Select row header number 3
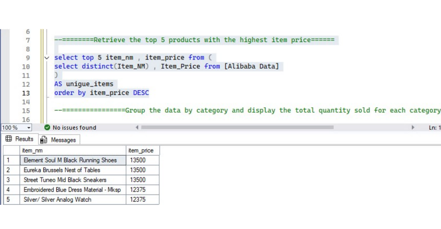The height and width of the screenshot is (229, 441). click(x=8, y=180)
